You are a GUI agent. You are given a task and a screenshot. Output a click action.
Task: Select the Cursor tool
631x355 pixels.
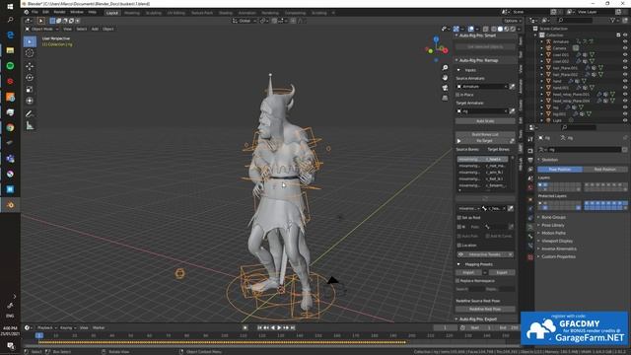tap(30, 53)
